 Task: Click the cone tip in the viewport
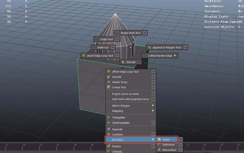pos(115,13)
